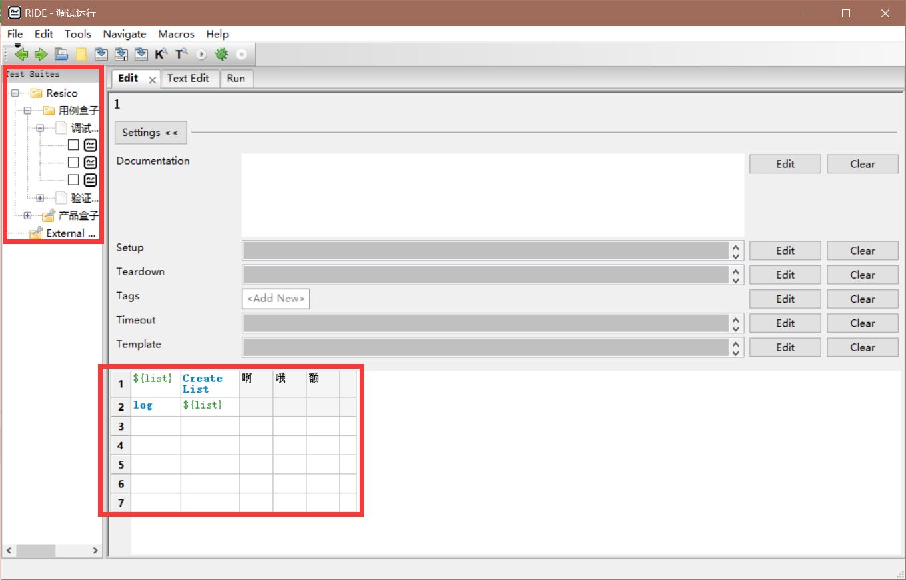The width and height of the screenshot is (906, 580).
Task: Click the External resources folder icon
Action: pyautogui.click(x=36, y=233)
